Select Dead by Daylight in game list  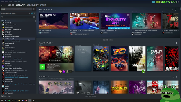(18, 39)
